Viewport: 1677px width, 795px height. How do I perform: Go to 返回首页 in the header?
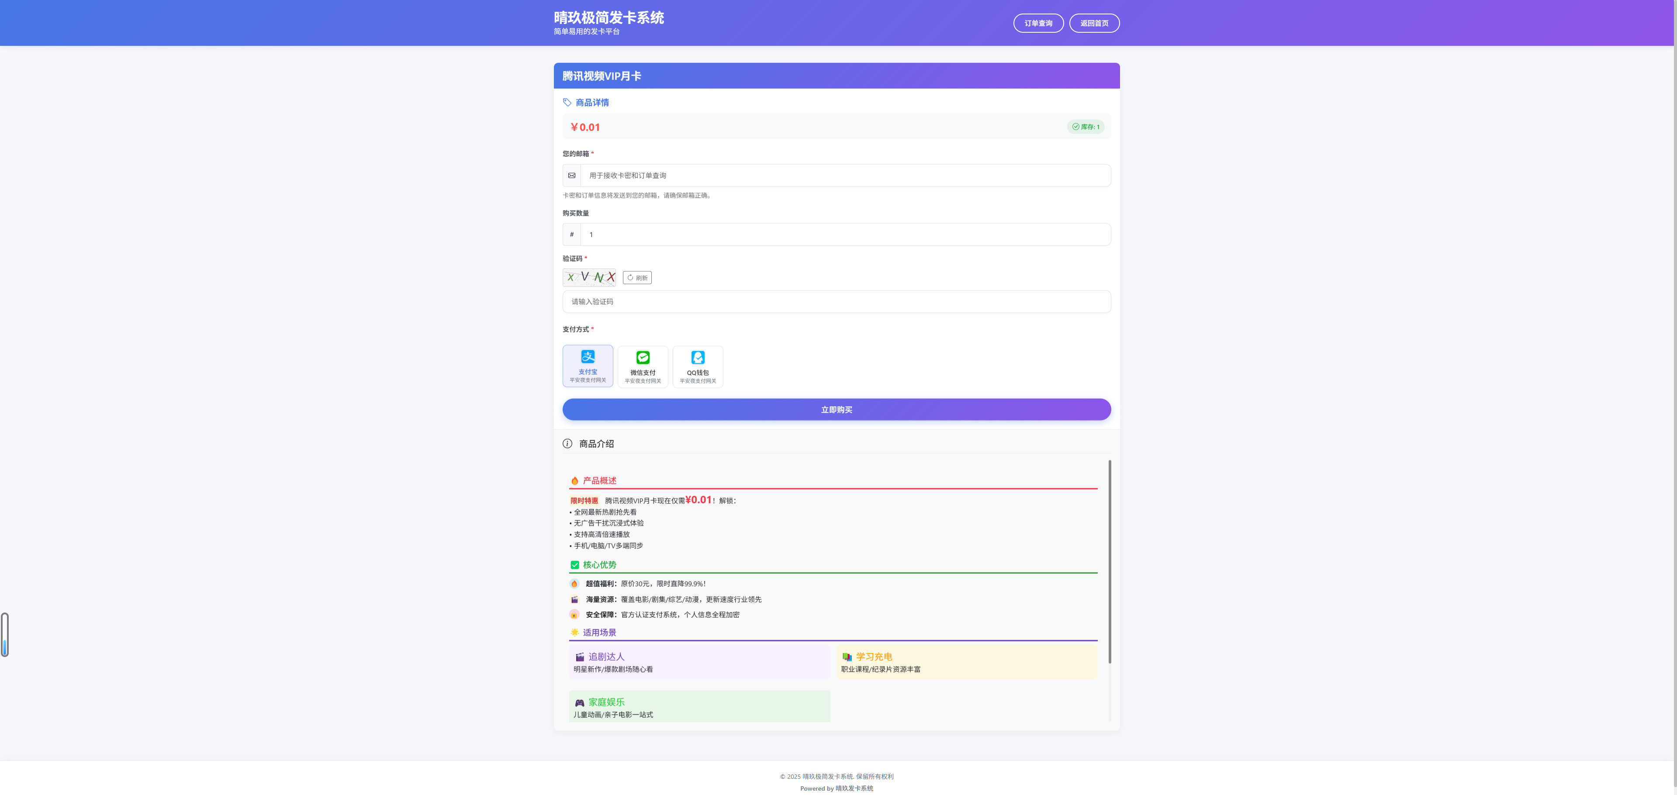(1094, 24)
